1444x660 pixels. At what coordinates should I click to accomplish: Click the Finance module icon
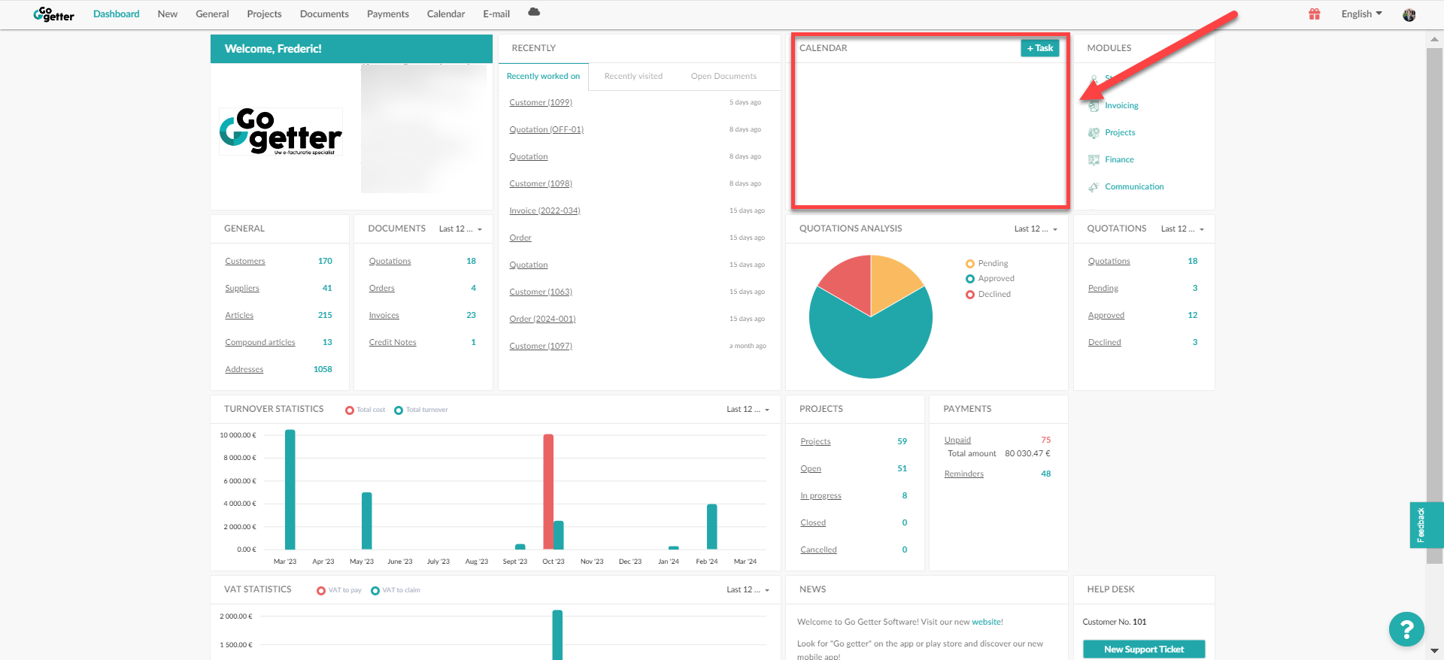click(1094, 160)
